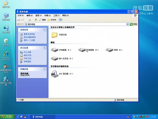This screenshot has width=158, height=119.
Task: Open the Views toolbar dropdown
Action: 61,20
